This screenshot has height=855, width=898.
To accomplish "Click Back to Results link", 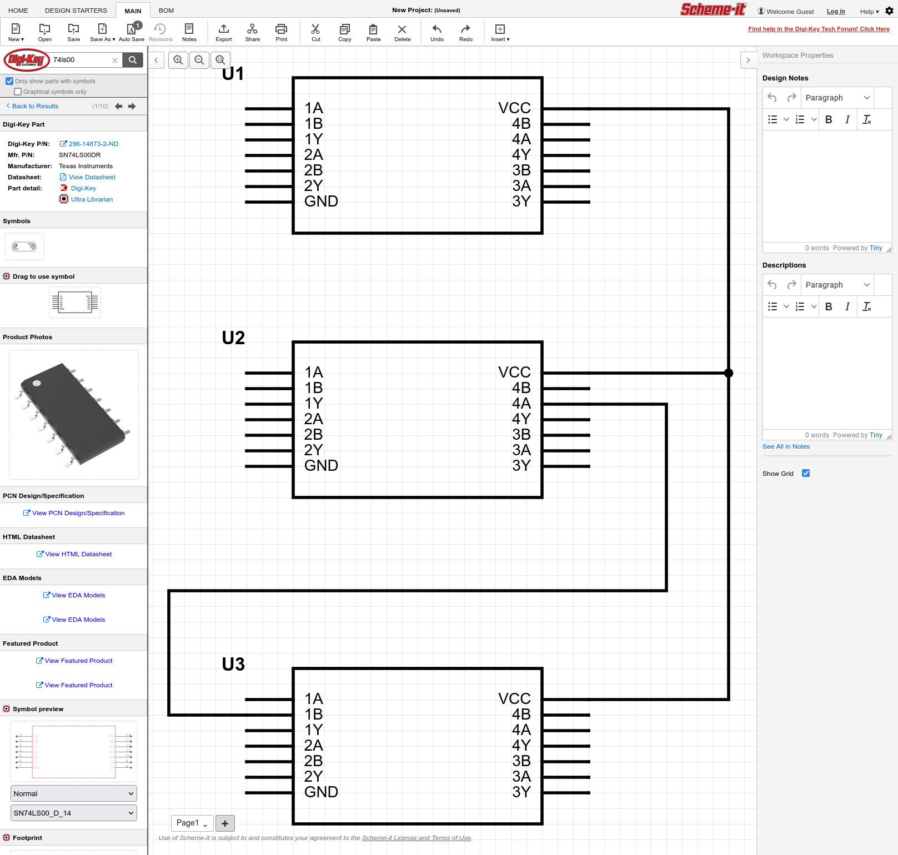I will [32, 106].
